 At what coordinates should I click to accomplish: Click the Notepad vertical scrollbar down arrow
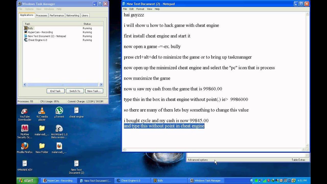point(308,145)
